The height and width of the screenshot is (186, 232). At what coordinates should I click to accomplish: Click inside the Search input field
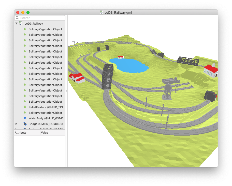point(40,18)
